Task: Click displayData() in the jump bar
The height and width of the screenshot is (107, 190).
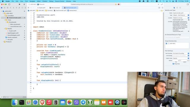Action: 72,11
